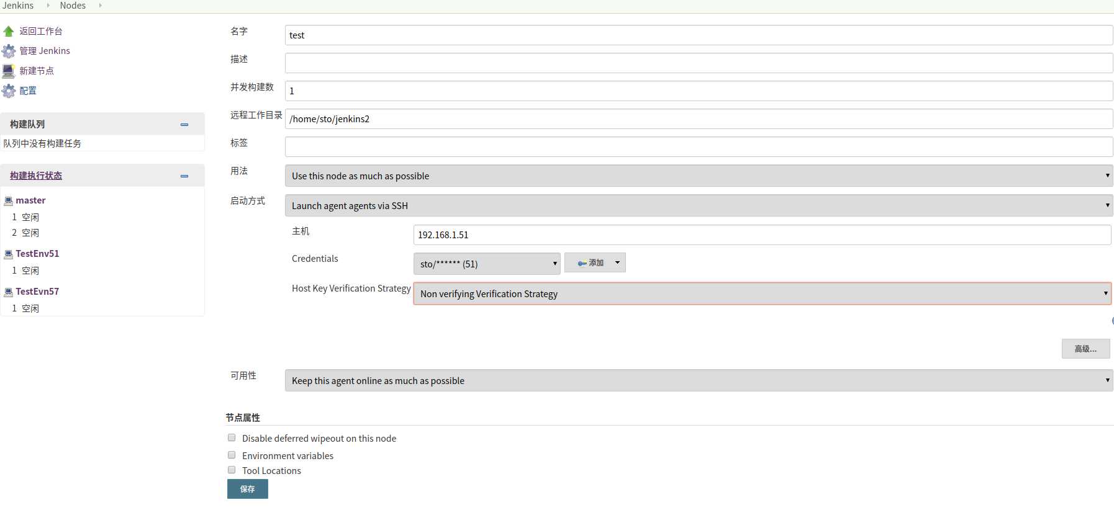Click the Manage Jenkins gear icon
This screenshot has width=1114, height=510.
point(9,51)
